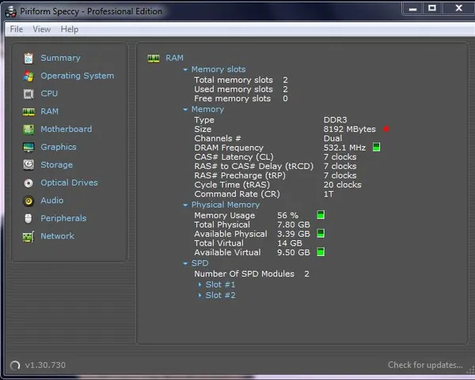The image size is (475, 380).
Task: Click the red dot next to memory Size
Action: [386, 129]
